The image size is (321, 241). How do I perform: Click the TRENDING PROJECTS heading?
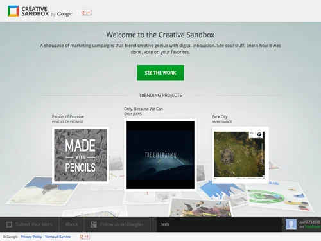(x=160, y=95)
